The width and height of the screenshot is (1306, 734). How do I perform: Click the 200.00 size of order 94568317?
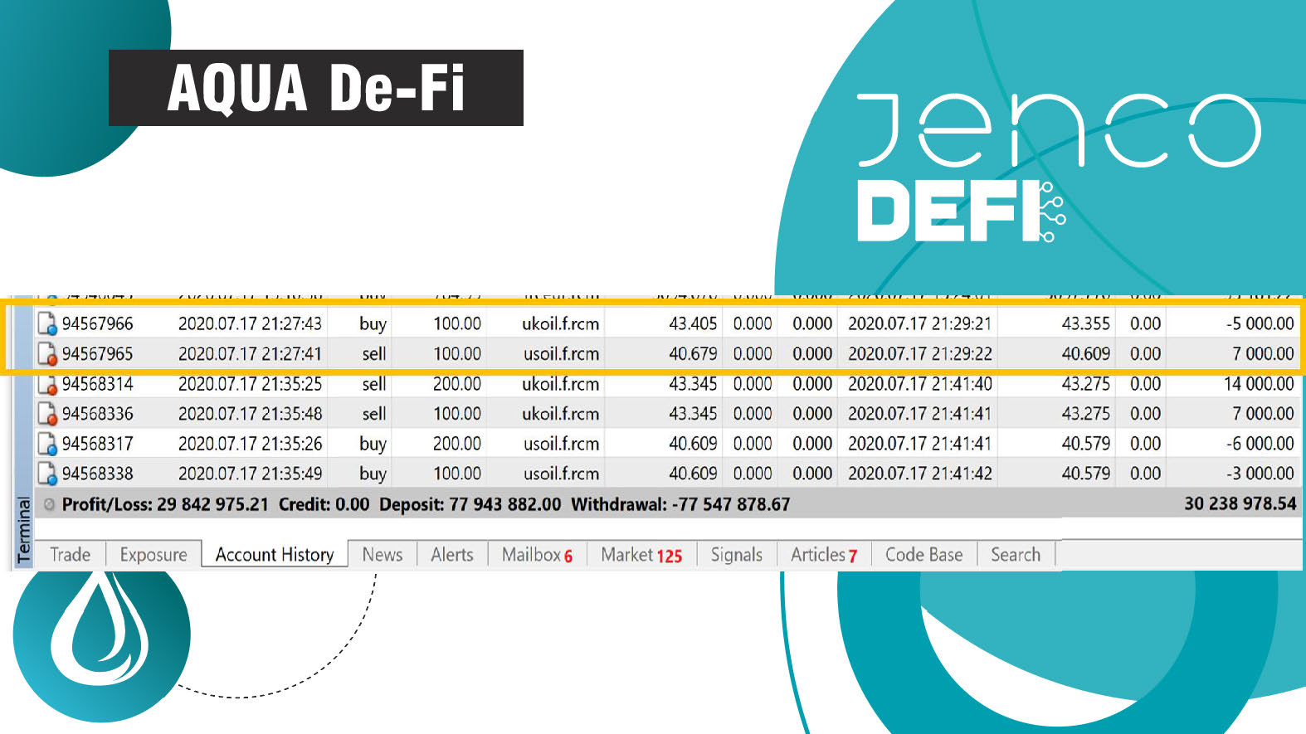pos(457,444)
